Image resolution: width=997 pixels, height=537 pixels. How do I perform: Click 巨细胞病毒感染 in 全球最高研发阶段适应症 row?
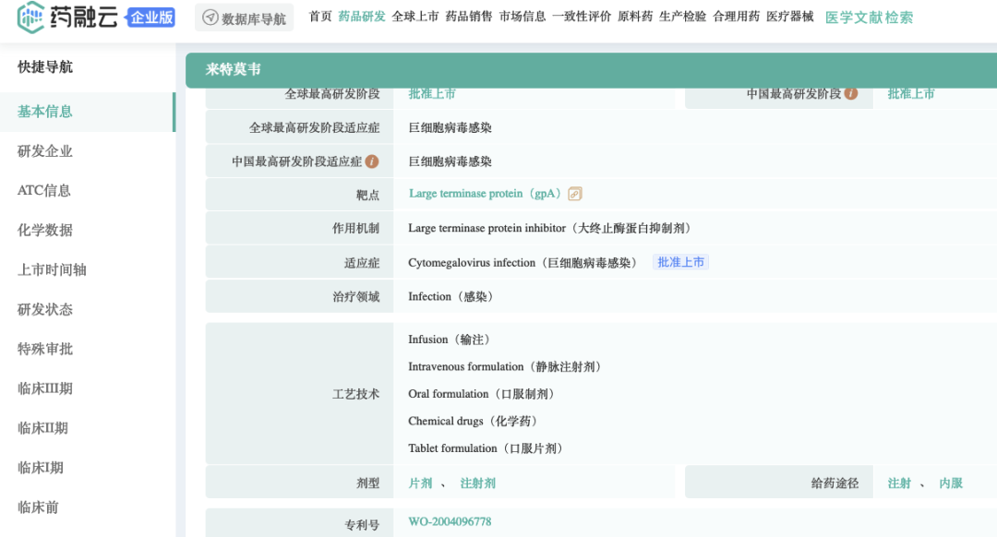pos(450,127)
